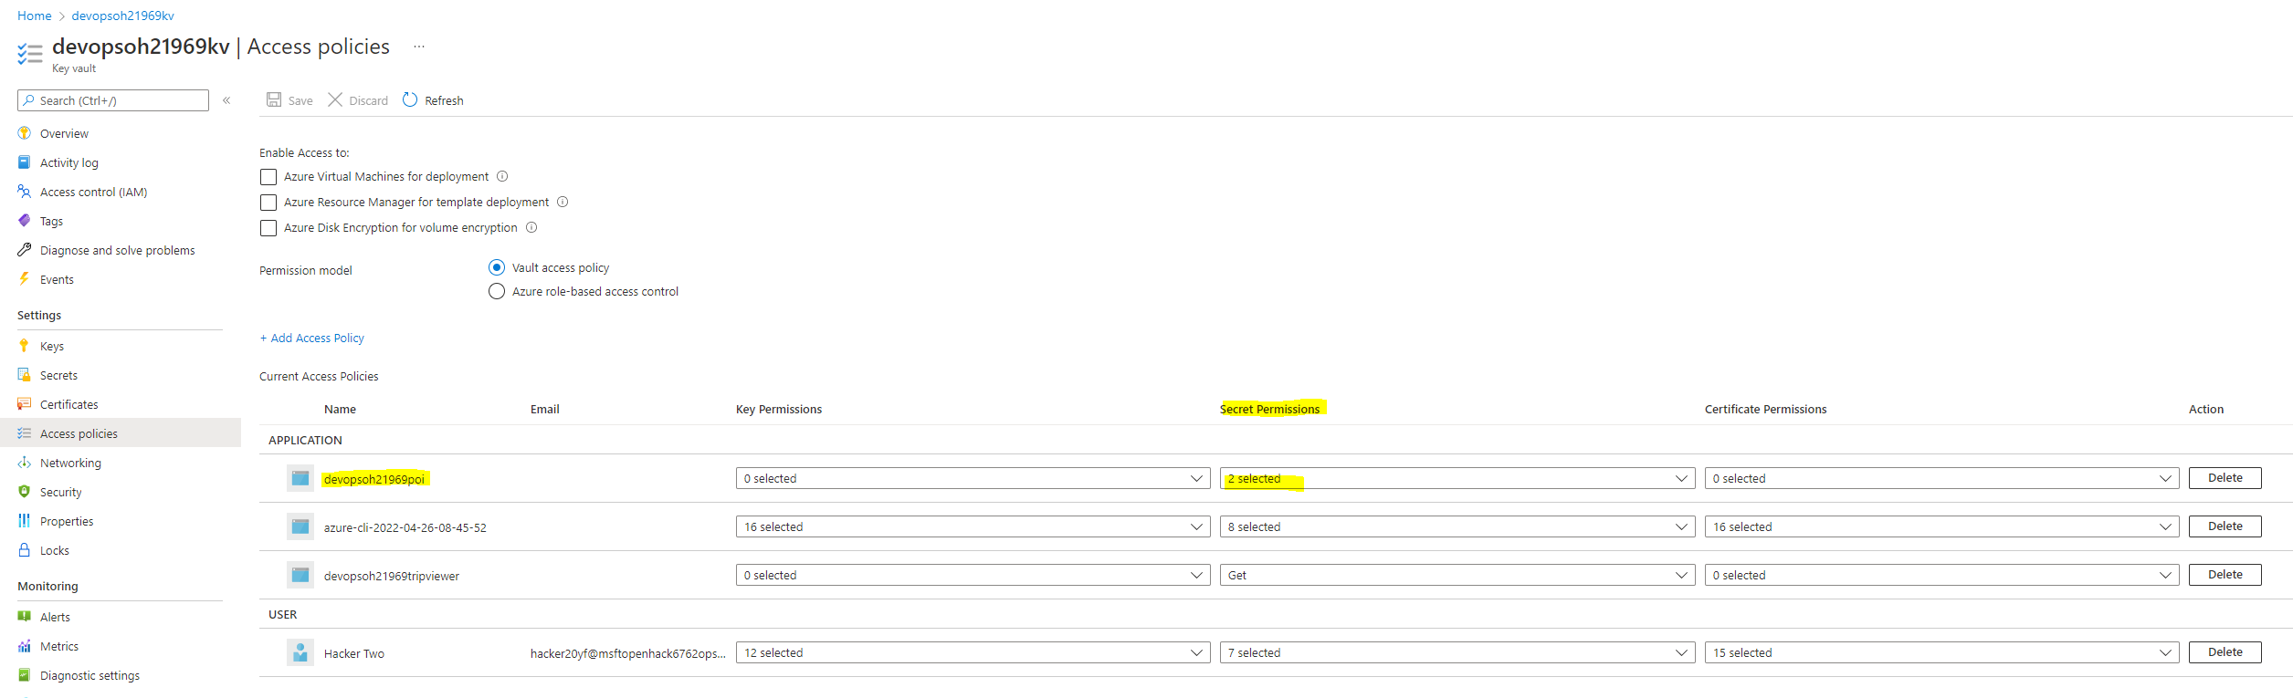Viewport: 2293px width, 698px height.
Task: Open Access policies in the sidebar
Action: pyautogui.click(x=121, y=433)
